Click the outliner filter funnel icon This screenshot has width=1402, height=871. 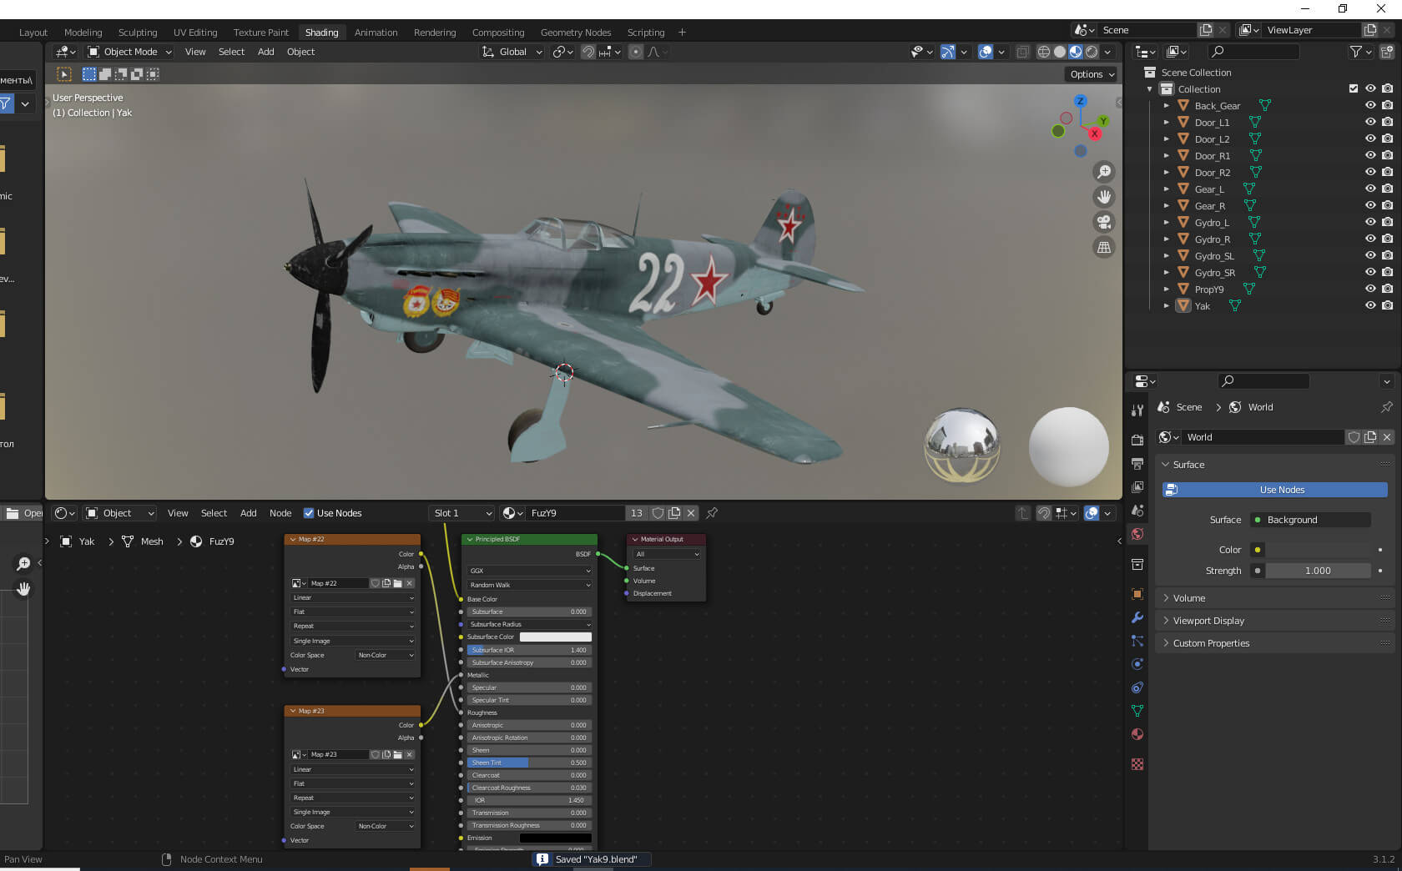[x=1356, y=52]
